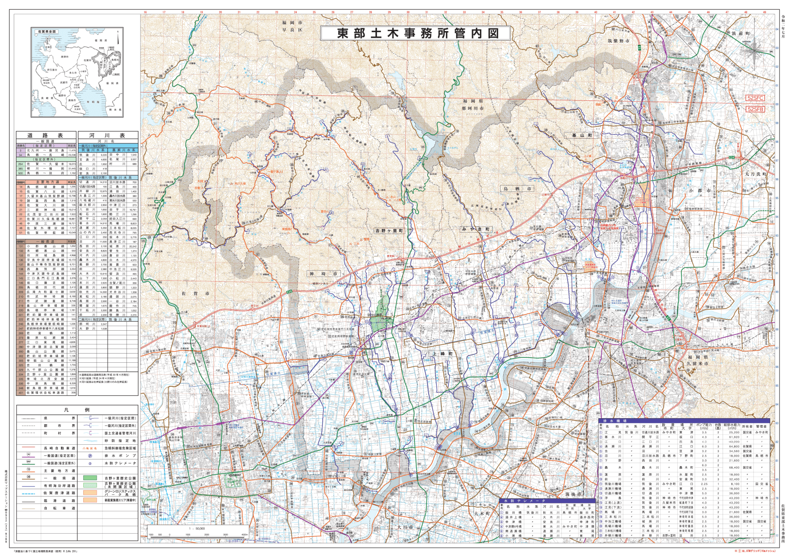Click the 1:50,000 scale bar
789x557 pixels.
[198, 531]
